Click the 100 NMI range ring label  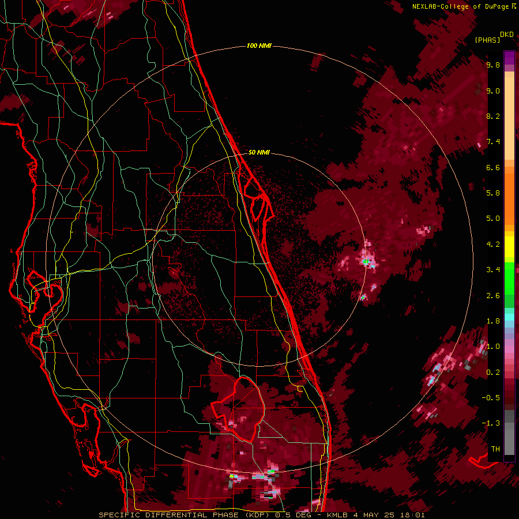pos(259,46)
